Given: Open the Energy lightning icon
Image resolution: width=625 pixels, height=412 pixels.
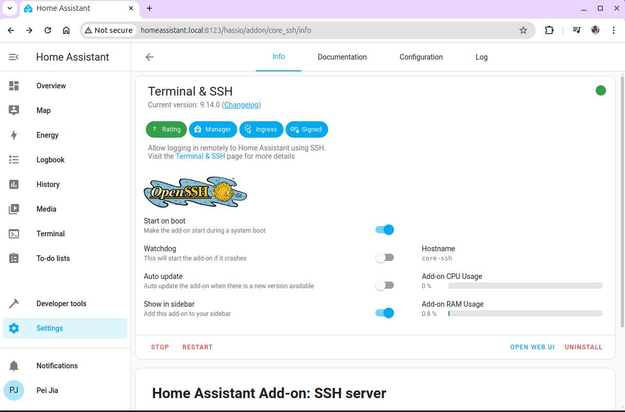Looking at the screenshot, I should click(x=14, y=135).
